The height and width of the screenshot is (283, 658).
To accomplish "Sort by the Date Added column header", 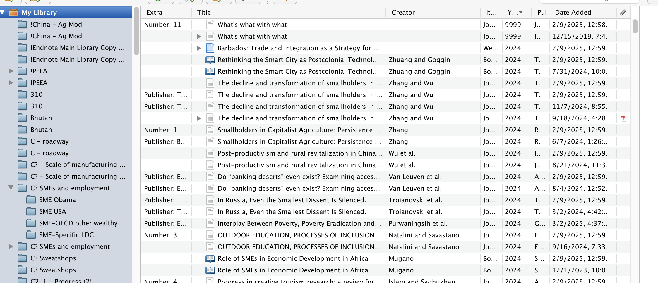I will pyautogui.click(x=583, y=12).
